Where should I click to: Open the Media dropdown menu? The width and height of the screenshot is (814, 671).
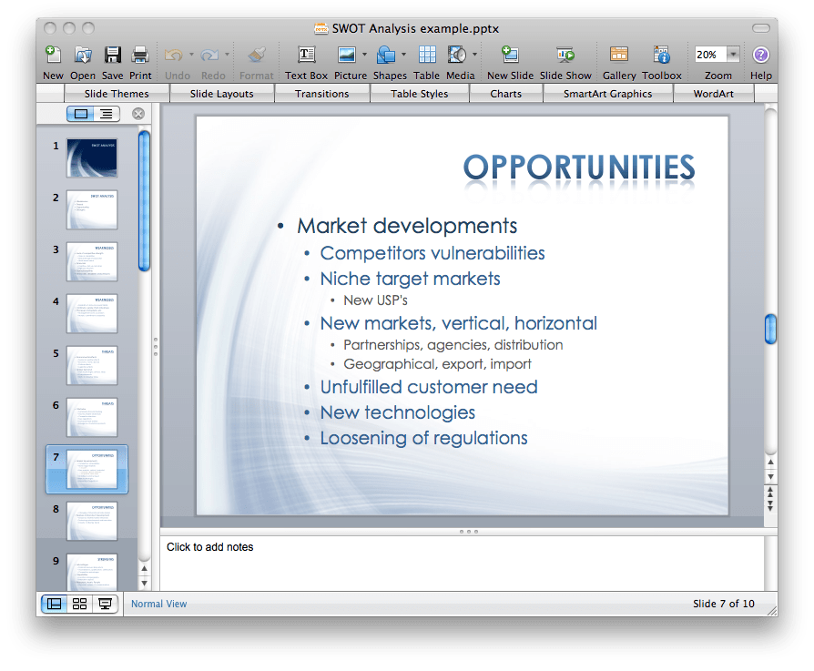click(474, 55)
